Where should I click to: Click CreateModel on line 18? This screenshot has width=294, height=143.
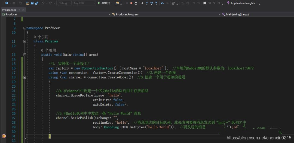tap(118, 77)
